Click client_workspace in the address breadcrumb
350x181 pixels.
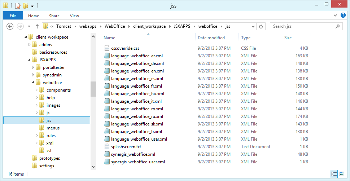coord(149,26)
